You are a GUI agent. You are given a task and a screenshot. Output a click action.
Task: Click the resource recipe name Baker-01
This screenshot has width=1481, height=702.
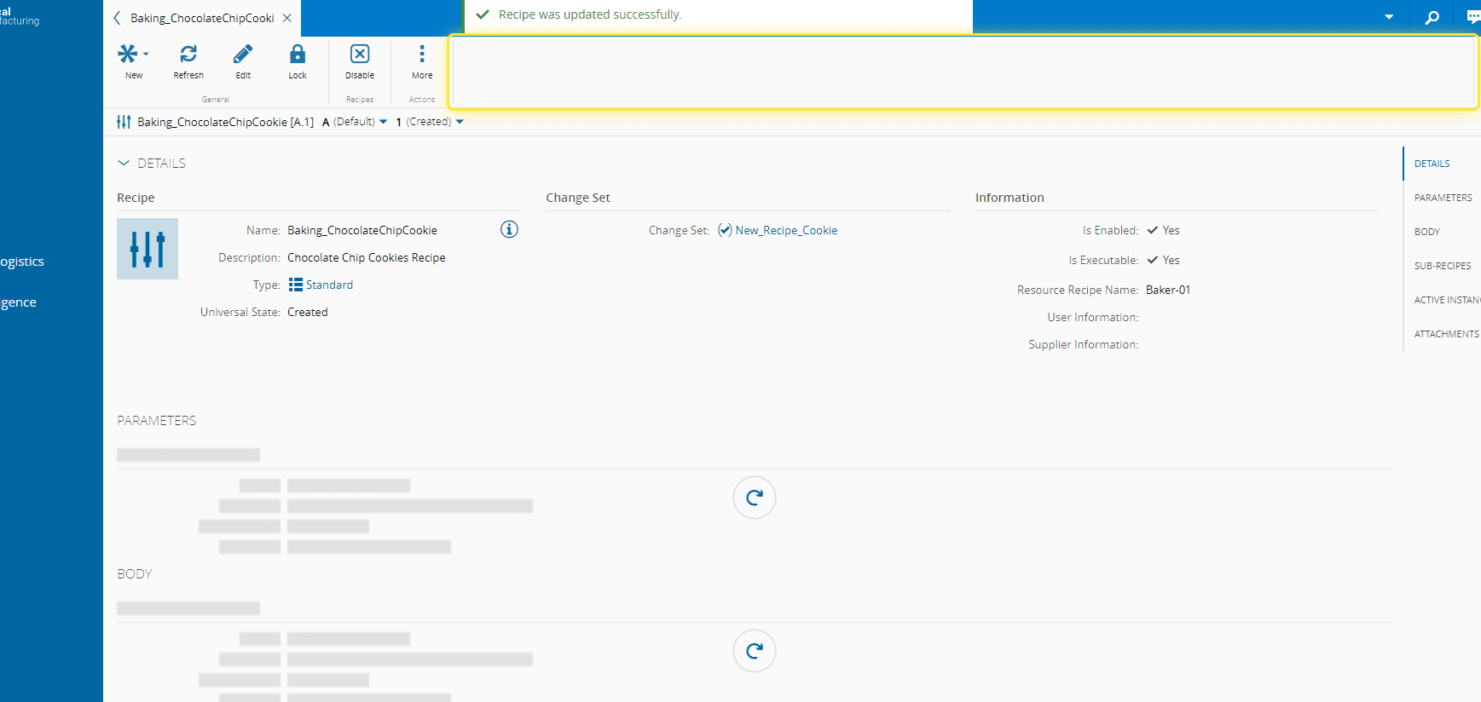pos(1168,290)
